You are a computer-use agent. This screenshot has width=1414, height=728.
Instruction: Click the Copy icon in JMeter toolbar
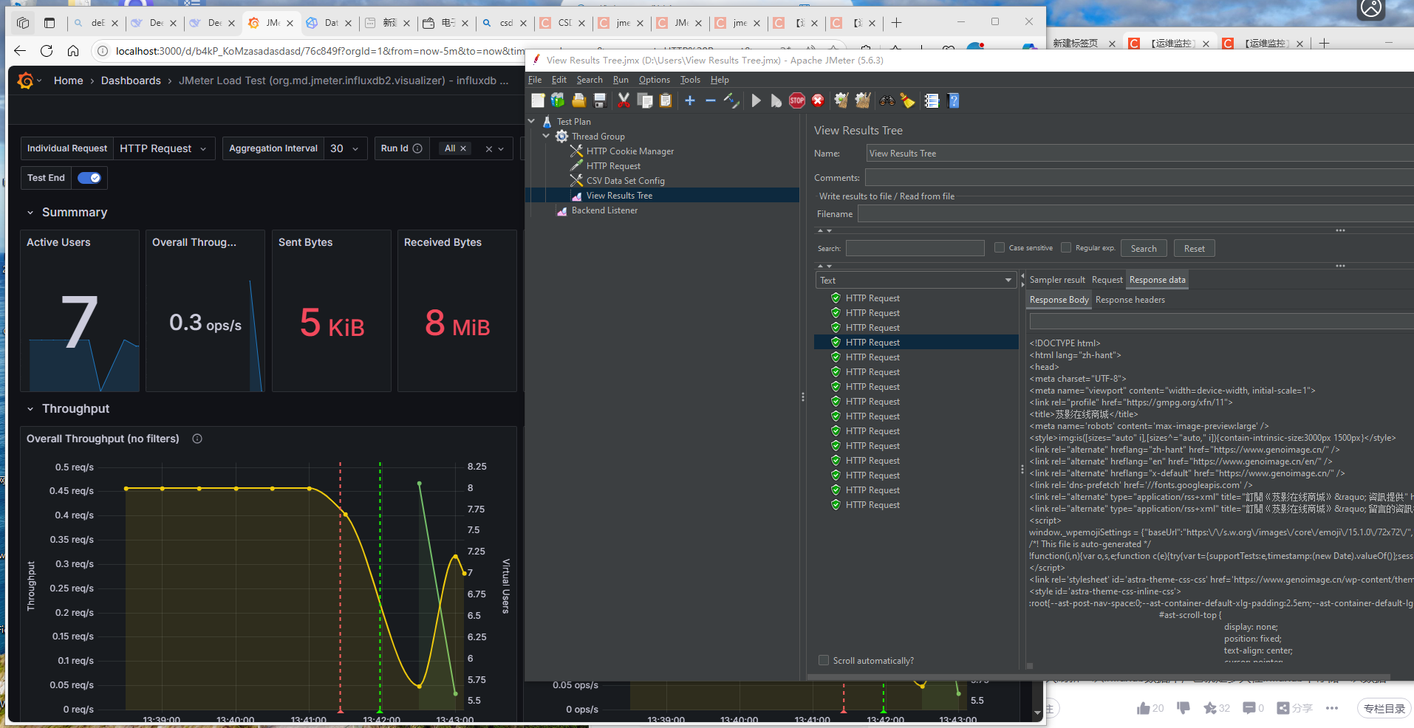pos(645,100)
